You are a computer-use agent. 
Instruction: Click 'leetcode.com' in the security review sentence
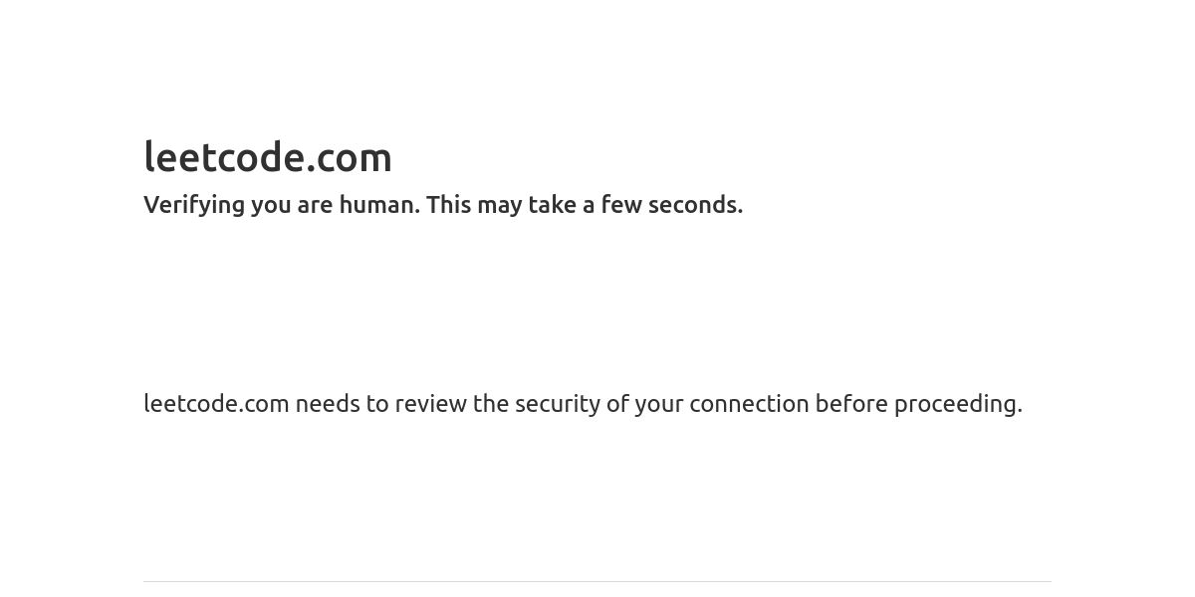(216, 403)
